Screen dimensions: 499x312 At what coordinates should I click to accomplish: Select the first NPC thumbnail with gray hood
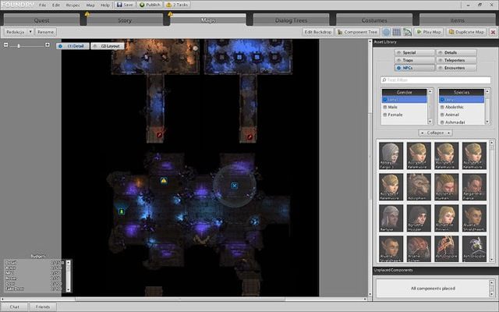pyautogui.click(x=391, y=155)
